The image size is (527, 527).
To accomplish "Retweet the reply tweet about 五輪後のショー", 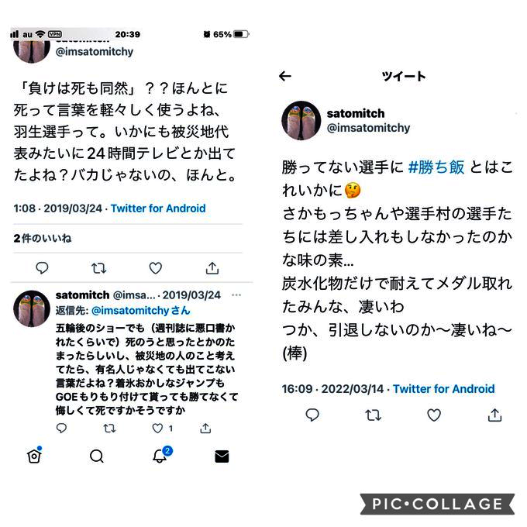I will tap(109, 428).
